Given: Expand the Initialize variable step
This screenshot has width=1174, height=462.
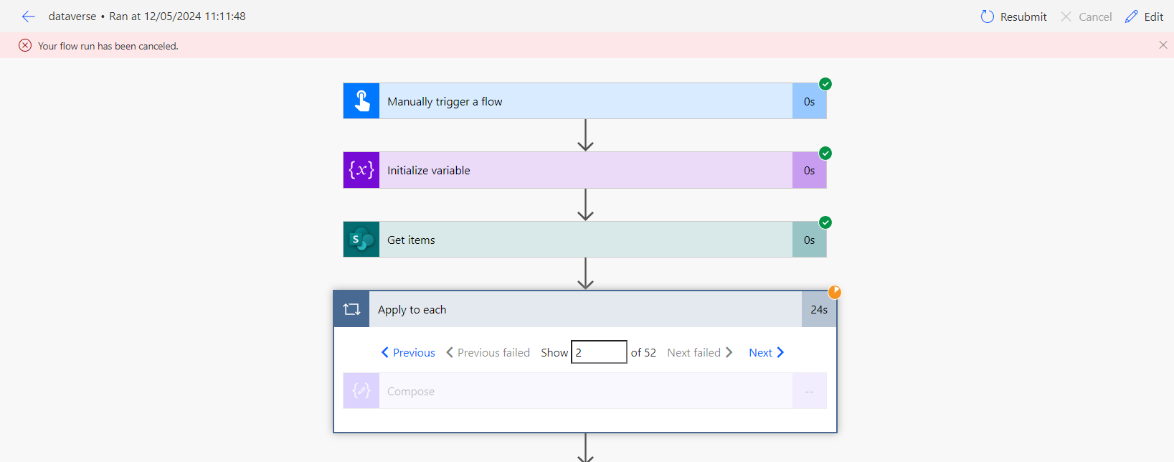Looking at the screenshot, I should pos(585,170).
